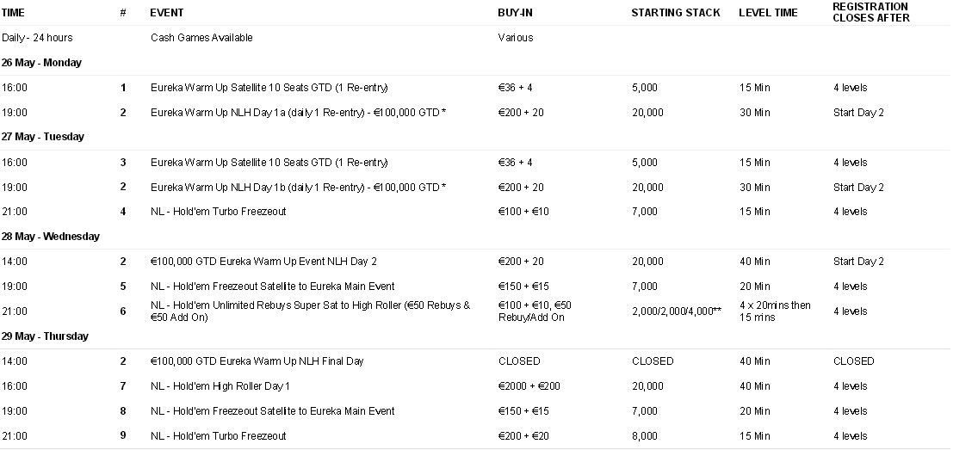Viewport: 978px width, 450px height.
Task: Click event number 9 in the # column
Action: [123, 435]
